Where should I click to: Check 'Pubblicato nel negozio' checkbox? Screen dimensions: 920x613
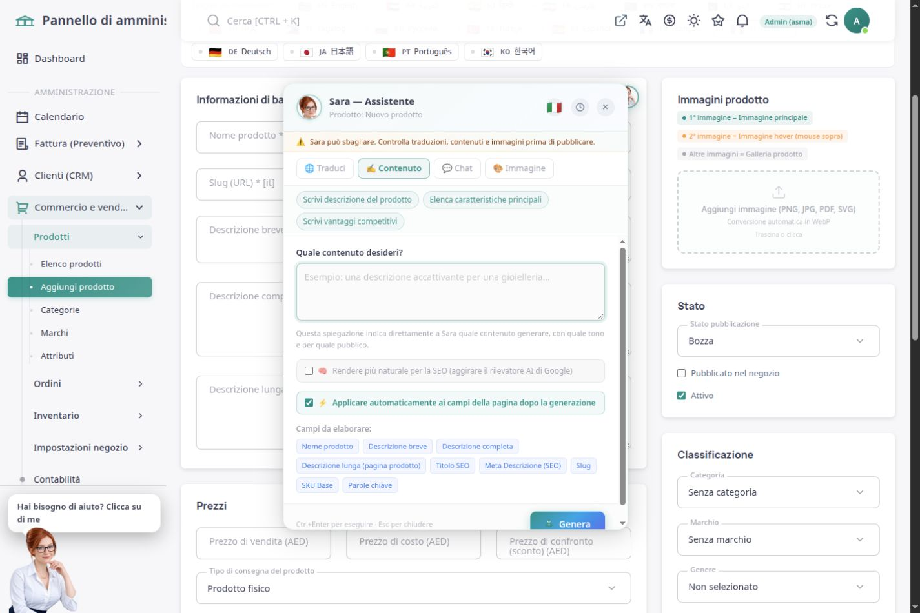pos(681,373)
